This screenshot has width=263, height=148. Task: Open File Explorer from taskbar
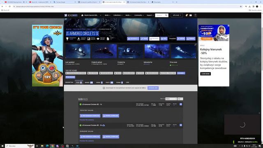42,146
